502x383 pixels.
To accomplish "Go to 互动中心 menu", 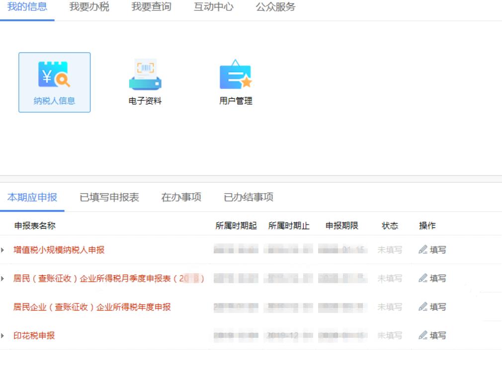I will click(213, 7).
